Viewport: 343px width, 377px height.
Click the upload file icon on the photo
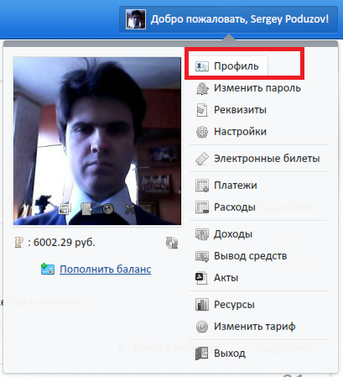(x=86, y=209)
